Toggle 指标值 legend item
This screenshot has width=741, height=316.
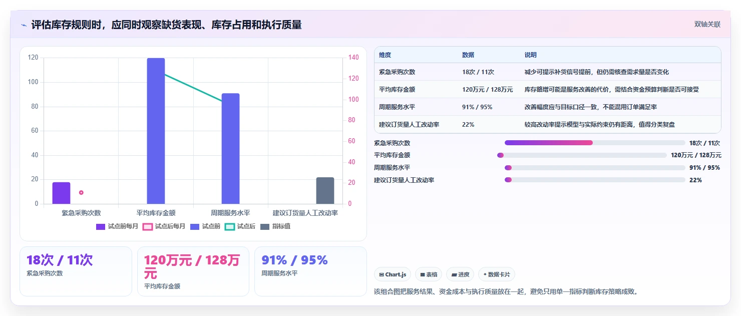click(275, 226)
